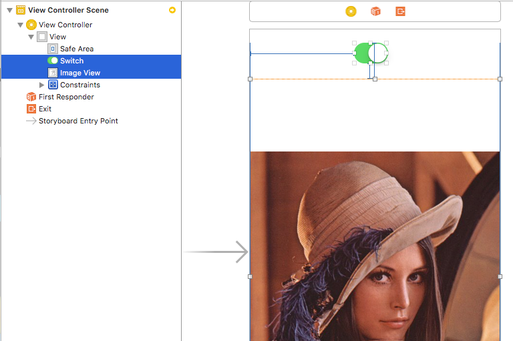Click the Image View icon in outline
This screenshot has width=513, height=341.
[x=53, y=73]
